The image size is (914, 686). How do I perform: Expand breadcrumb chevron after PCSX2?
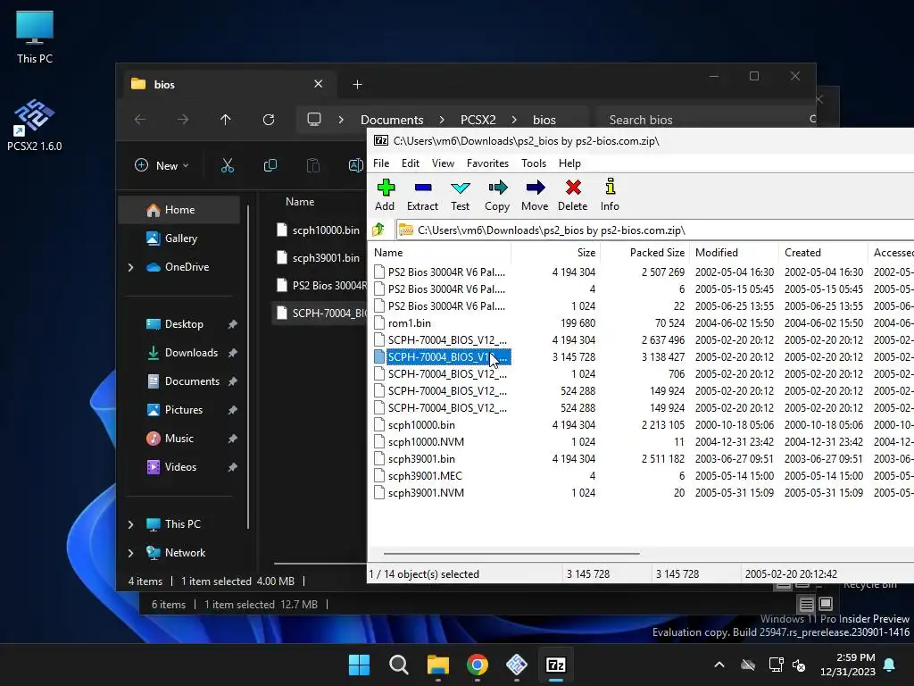514,120
